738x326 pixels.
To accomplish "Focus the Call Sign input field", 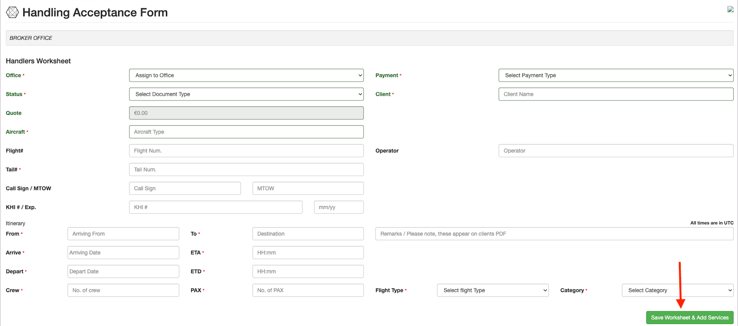I will click(184, 188).
